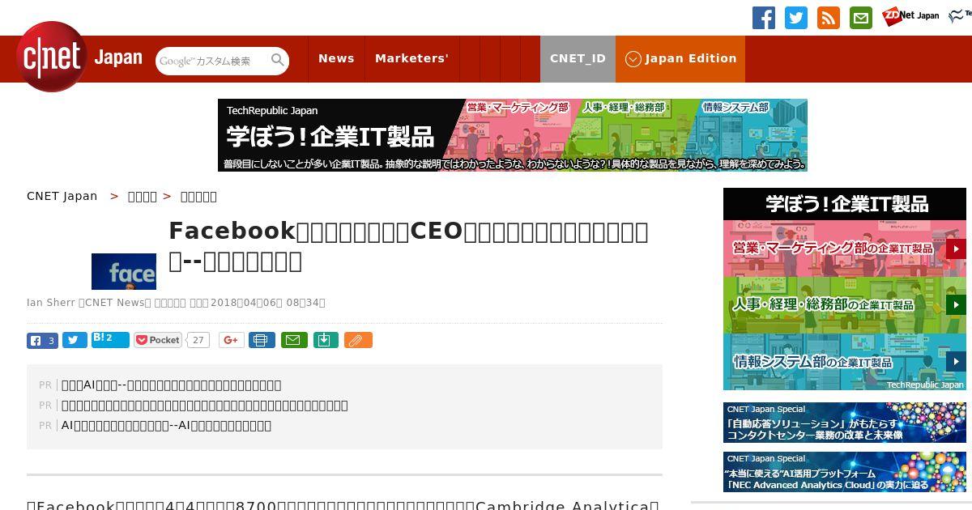Open CNET Japan Special auto-response solution banner
Viewport: 972px width, 510px height.
pos(845,423)
